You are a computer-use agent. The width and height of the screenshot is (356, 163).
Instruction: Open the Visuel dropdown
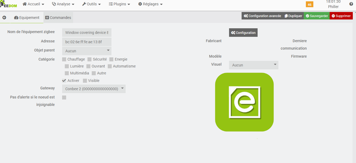pyautogui.click(x=254, y=65)
